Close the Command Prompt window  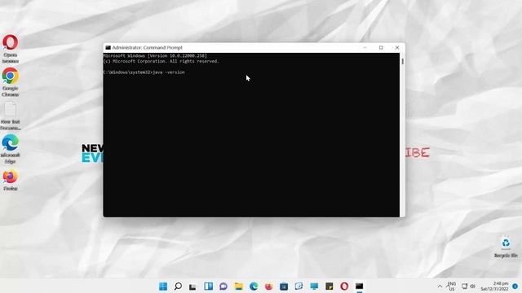(x=397, y=47)
